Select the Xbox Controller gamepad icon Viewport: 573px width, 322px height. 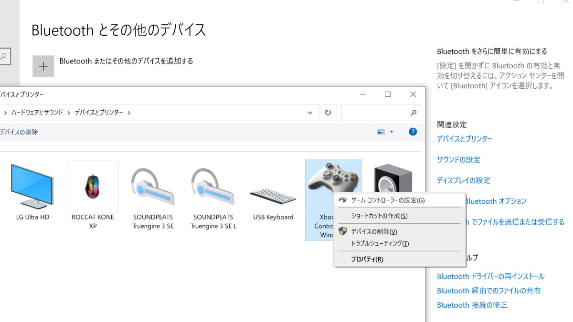[333, 177]
